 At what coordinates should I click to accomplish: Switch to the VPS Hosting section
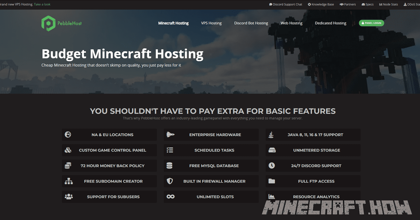click(211, 23)
